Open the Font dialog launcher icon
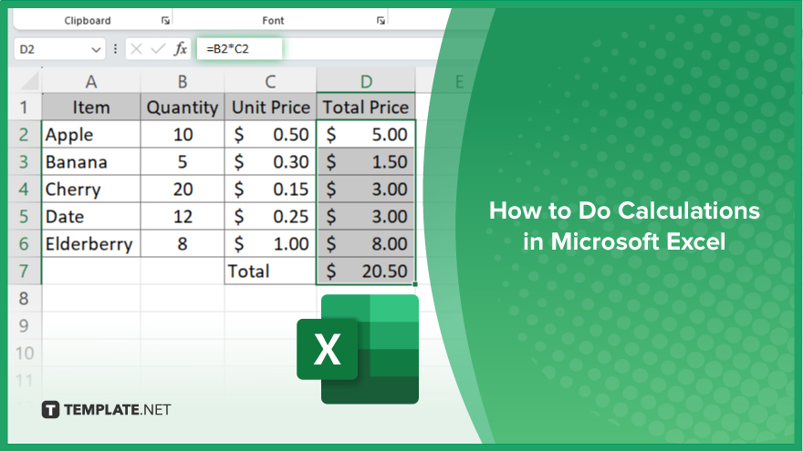The width and height of the screenshot is (803, 451). pos(381,20)
